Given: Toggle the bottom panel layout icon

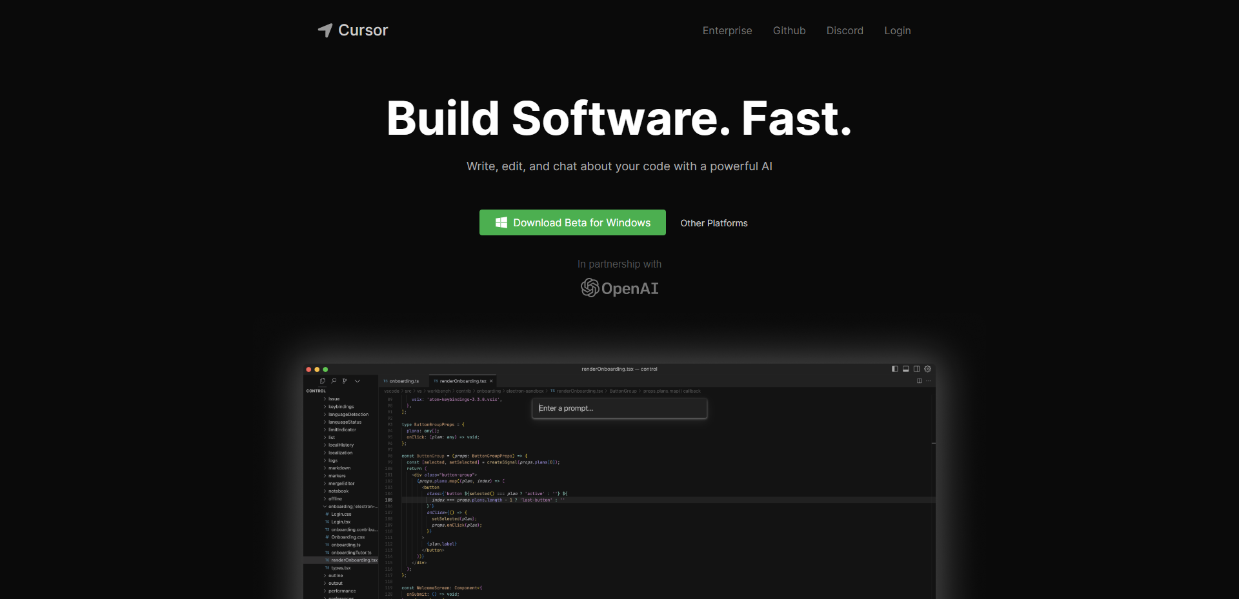Looking at the screenshot, I should click(906, 369).
